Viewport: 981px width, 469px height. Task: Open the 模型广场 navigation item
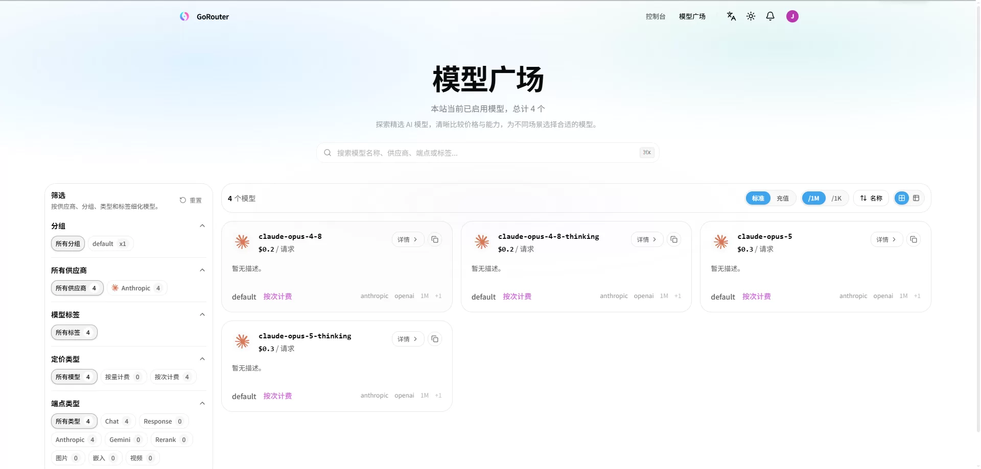point(692,16)
